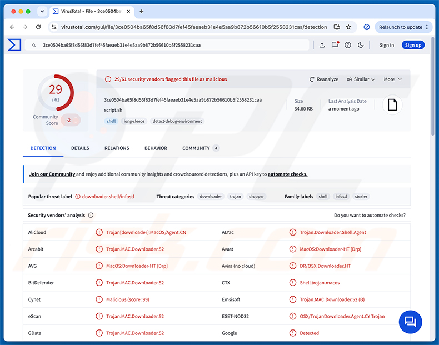
Task: Click the dropper threat category chip
Action: (256, 197)
